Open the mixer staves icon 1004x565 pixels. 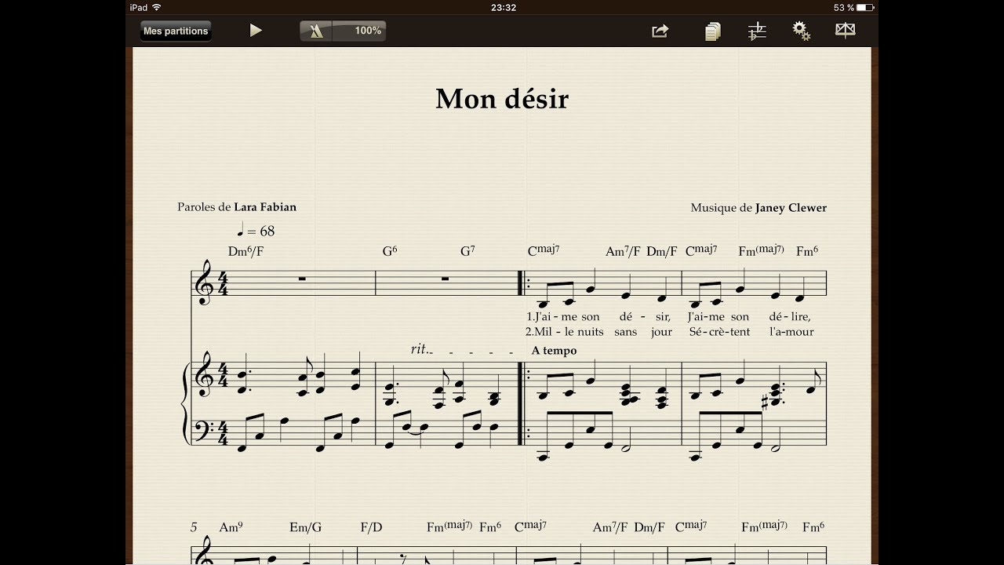[x=846, y=31]
